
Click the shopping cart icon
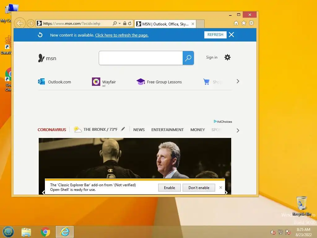tap(206, 82)
